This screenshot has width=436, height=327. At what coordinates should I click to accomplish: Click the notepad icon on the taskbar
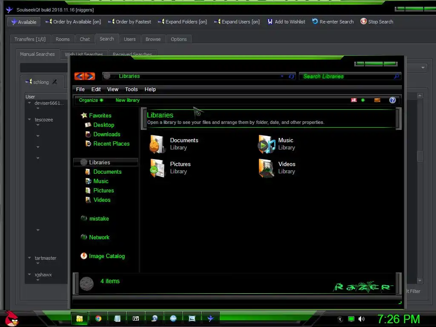[117, 318]
